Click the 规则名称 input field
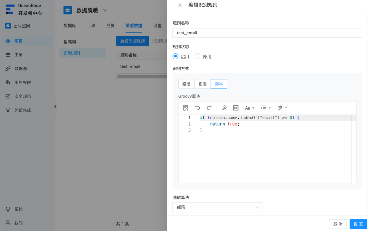The height and width of the screenshot is (231, 368). [x=267, y=33]
